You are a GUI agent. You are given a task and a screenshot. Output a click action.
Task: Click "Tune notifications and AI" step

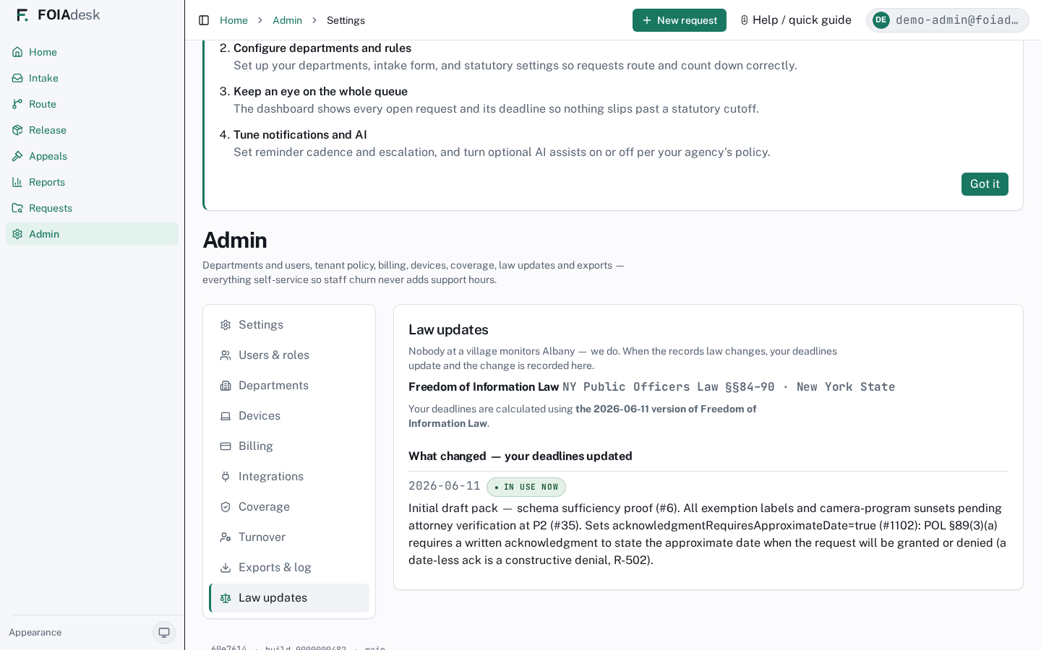pos(300,135)
